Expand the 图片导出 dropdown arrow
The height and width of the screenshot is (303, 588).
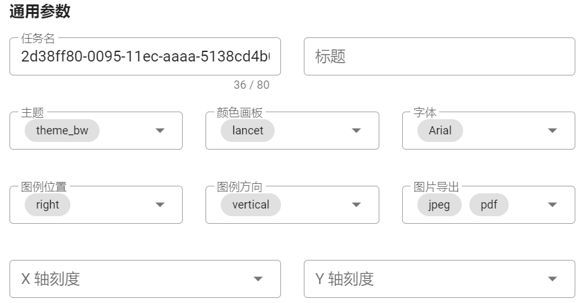pyautogui.click(x=552, y=205)
